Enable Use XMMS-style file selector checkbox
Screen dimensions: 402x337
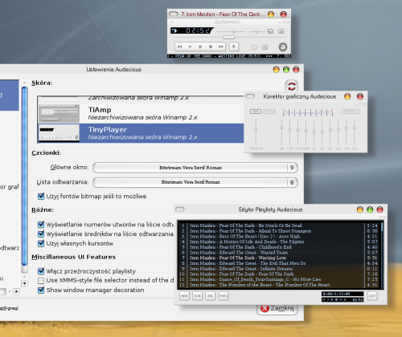point(41,281)
